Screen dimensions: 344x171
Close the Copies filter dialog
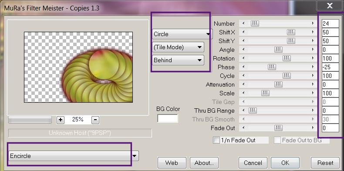click(330, 6)
